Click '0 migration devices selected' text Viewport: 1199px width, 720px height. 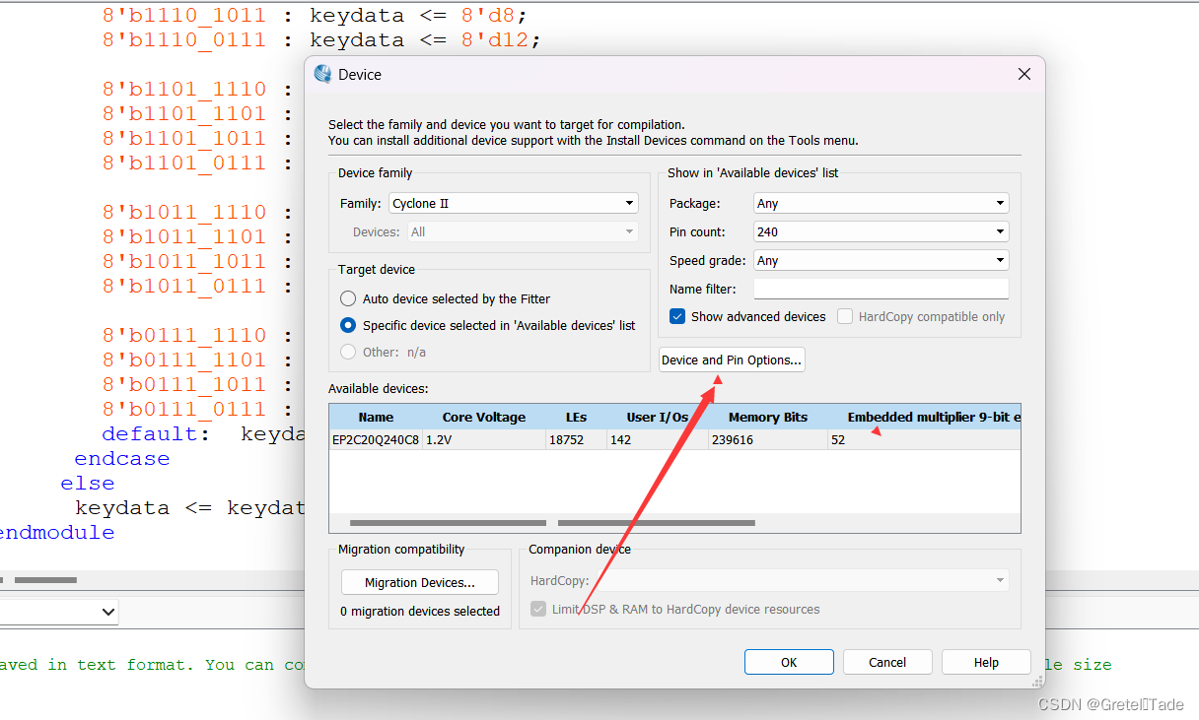(x=420, y=611)
